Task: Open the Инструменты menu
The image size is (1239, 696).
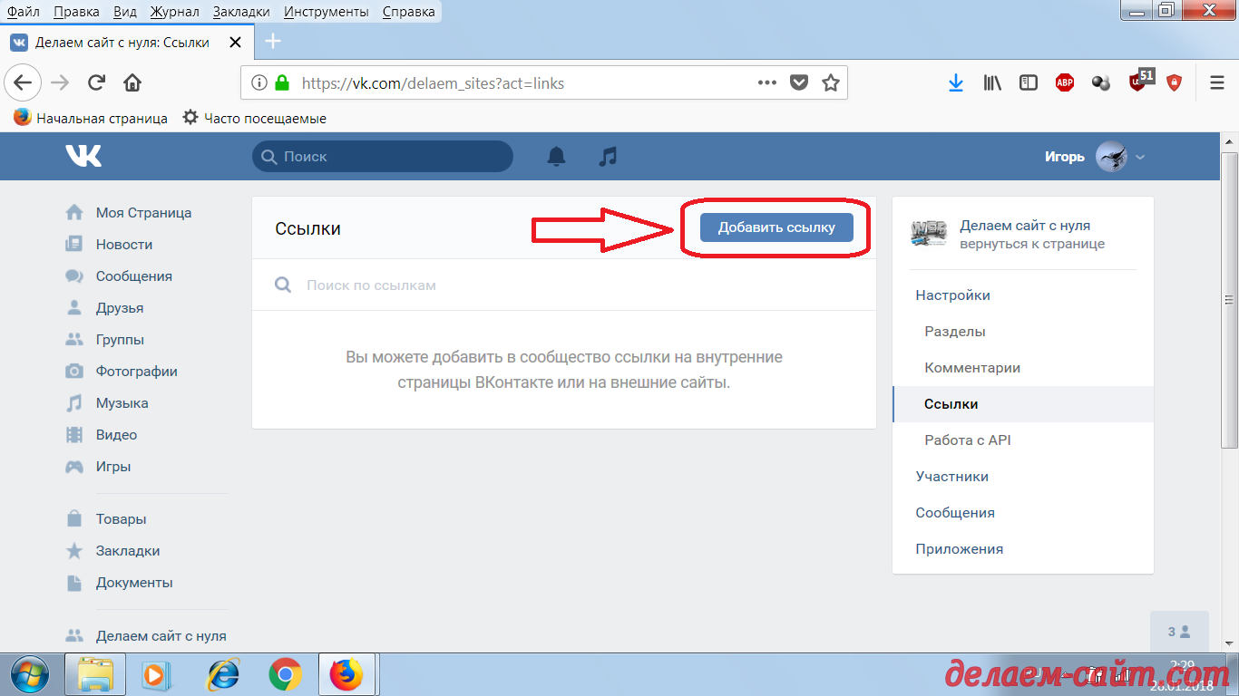Action: point(327,12)
